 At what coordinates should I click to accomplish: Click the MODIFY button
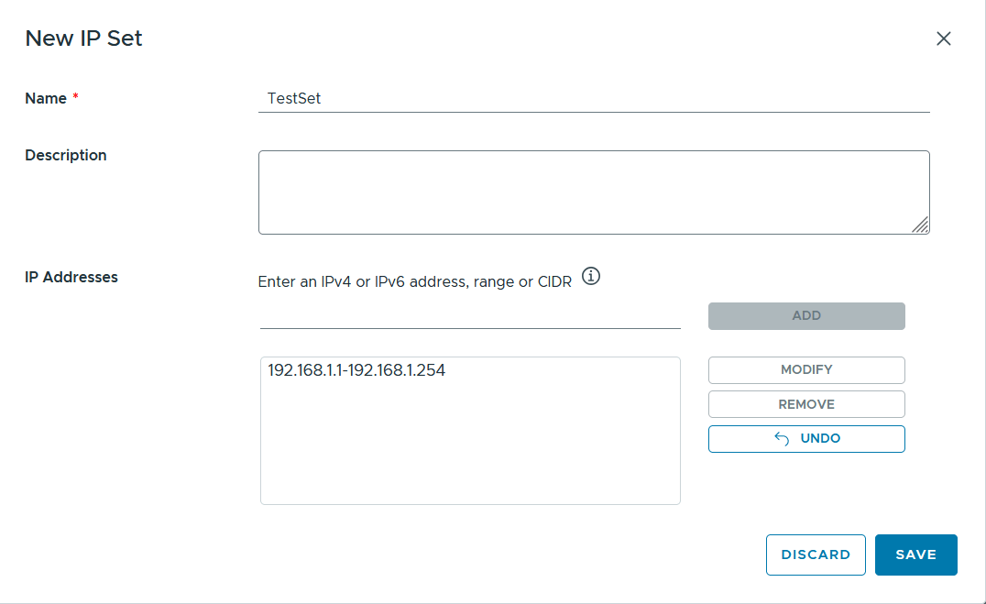pos(806,370)
